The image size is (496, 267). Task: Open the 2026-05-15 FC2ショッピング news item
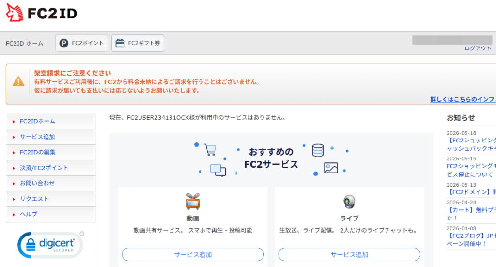tap(471, 170)
